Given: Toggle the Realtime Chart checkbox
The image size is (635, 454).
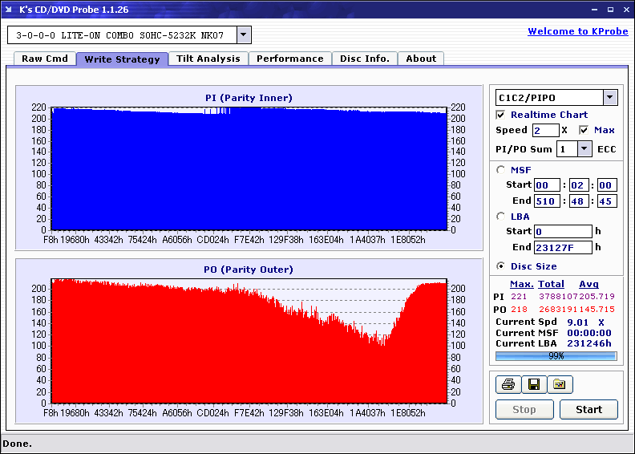Looking at the screenshot, I should coord(501,115).
